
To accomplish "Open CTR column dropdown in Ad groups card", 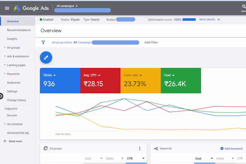I will pos(143,158).
